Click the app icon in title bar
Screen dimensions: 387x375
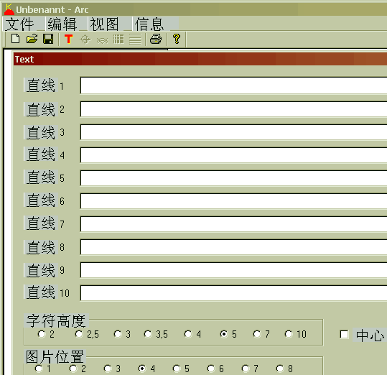[9, 9]
